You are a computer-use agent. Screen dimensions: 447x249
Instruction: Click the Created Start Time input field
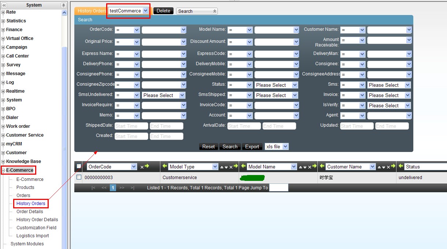[131, 136]
